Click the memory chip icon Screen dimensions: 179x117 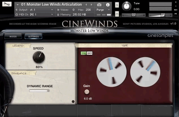point(58,15)
